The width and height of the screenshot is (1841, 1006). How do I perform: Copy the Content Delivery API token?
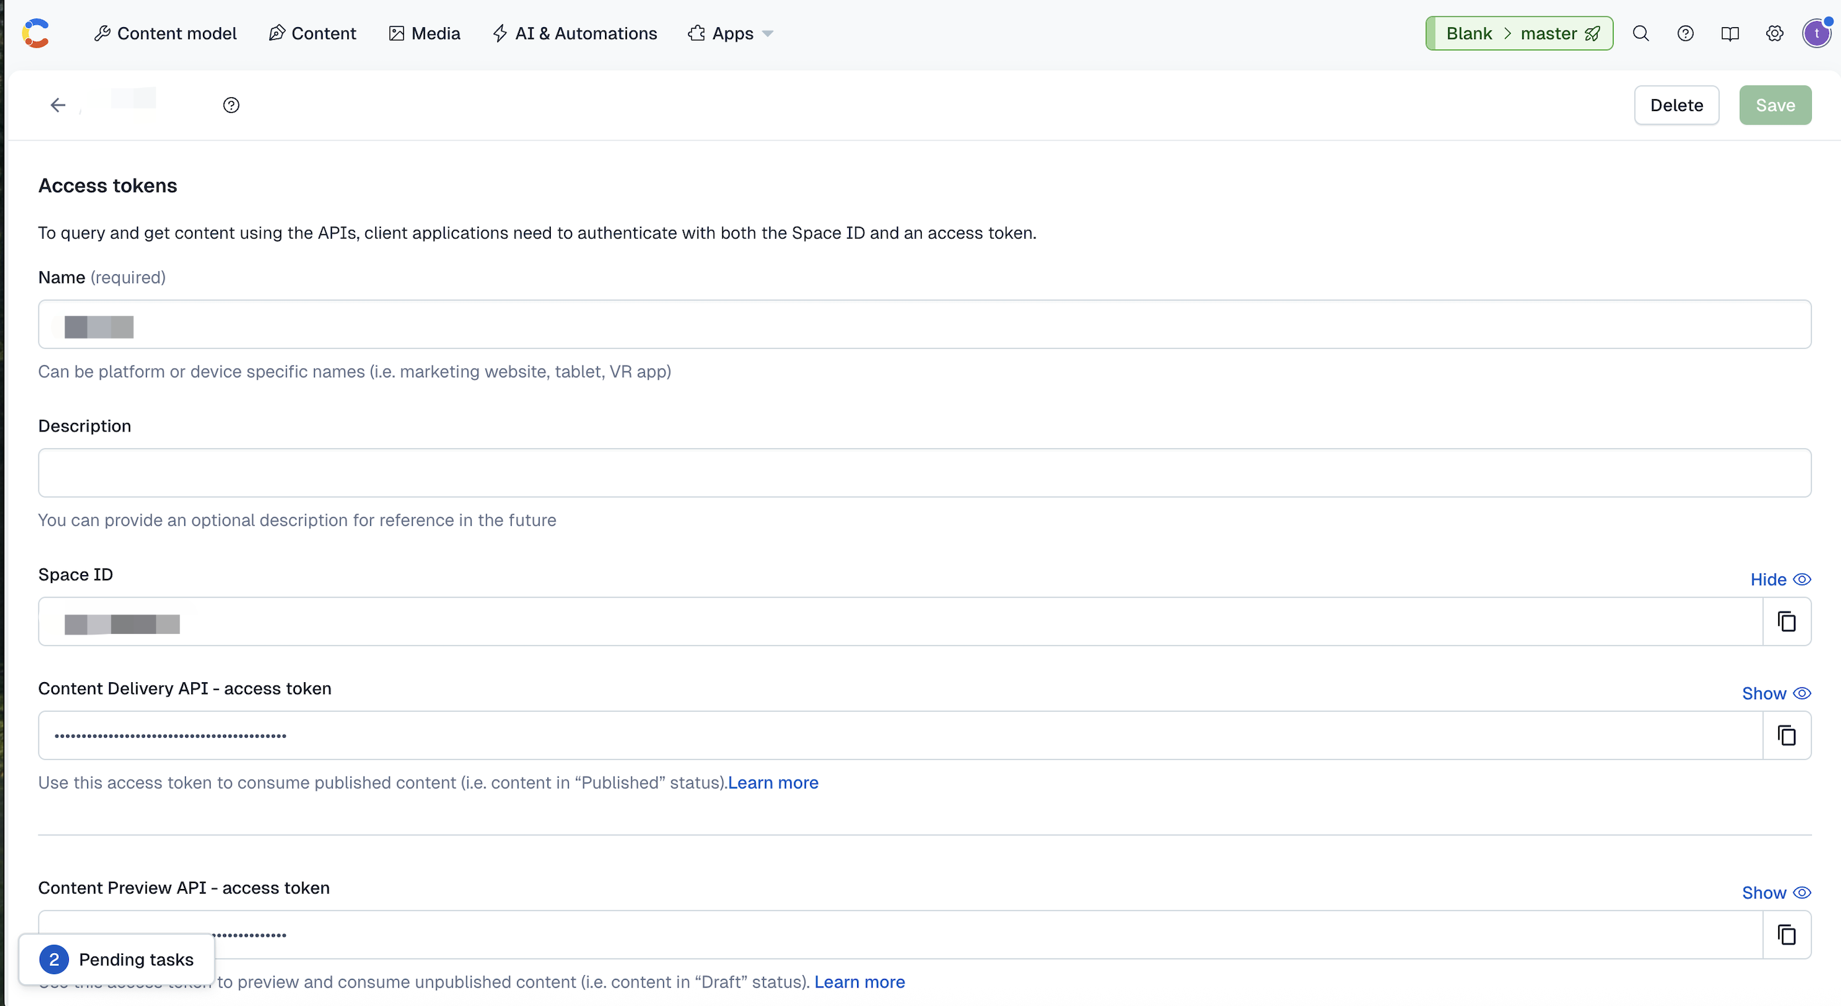(1786, 735)
